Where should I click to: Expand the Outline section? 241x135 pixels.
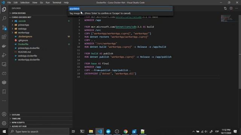pos(41,115)
